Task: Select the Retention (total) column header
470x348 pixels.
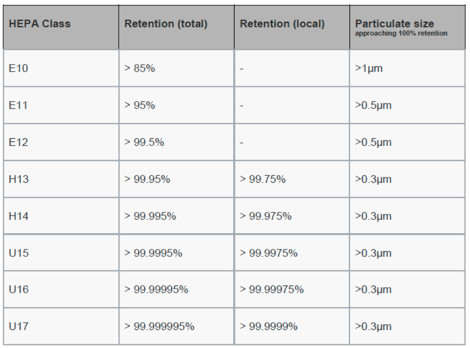Action: click(x=166, y=24)
